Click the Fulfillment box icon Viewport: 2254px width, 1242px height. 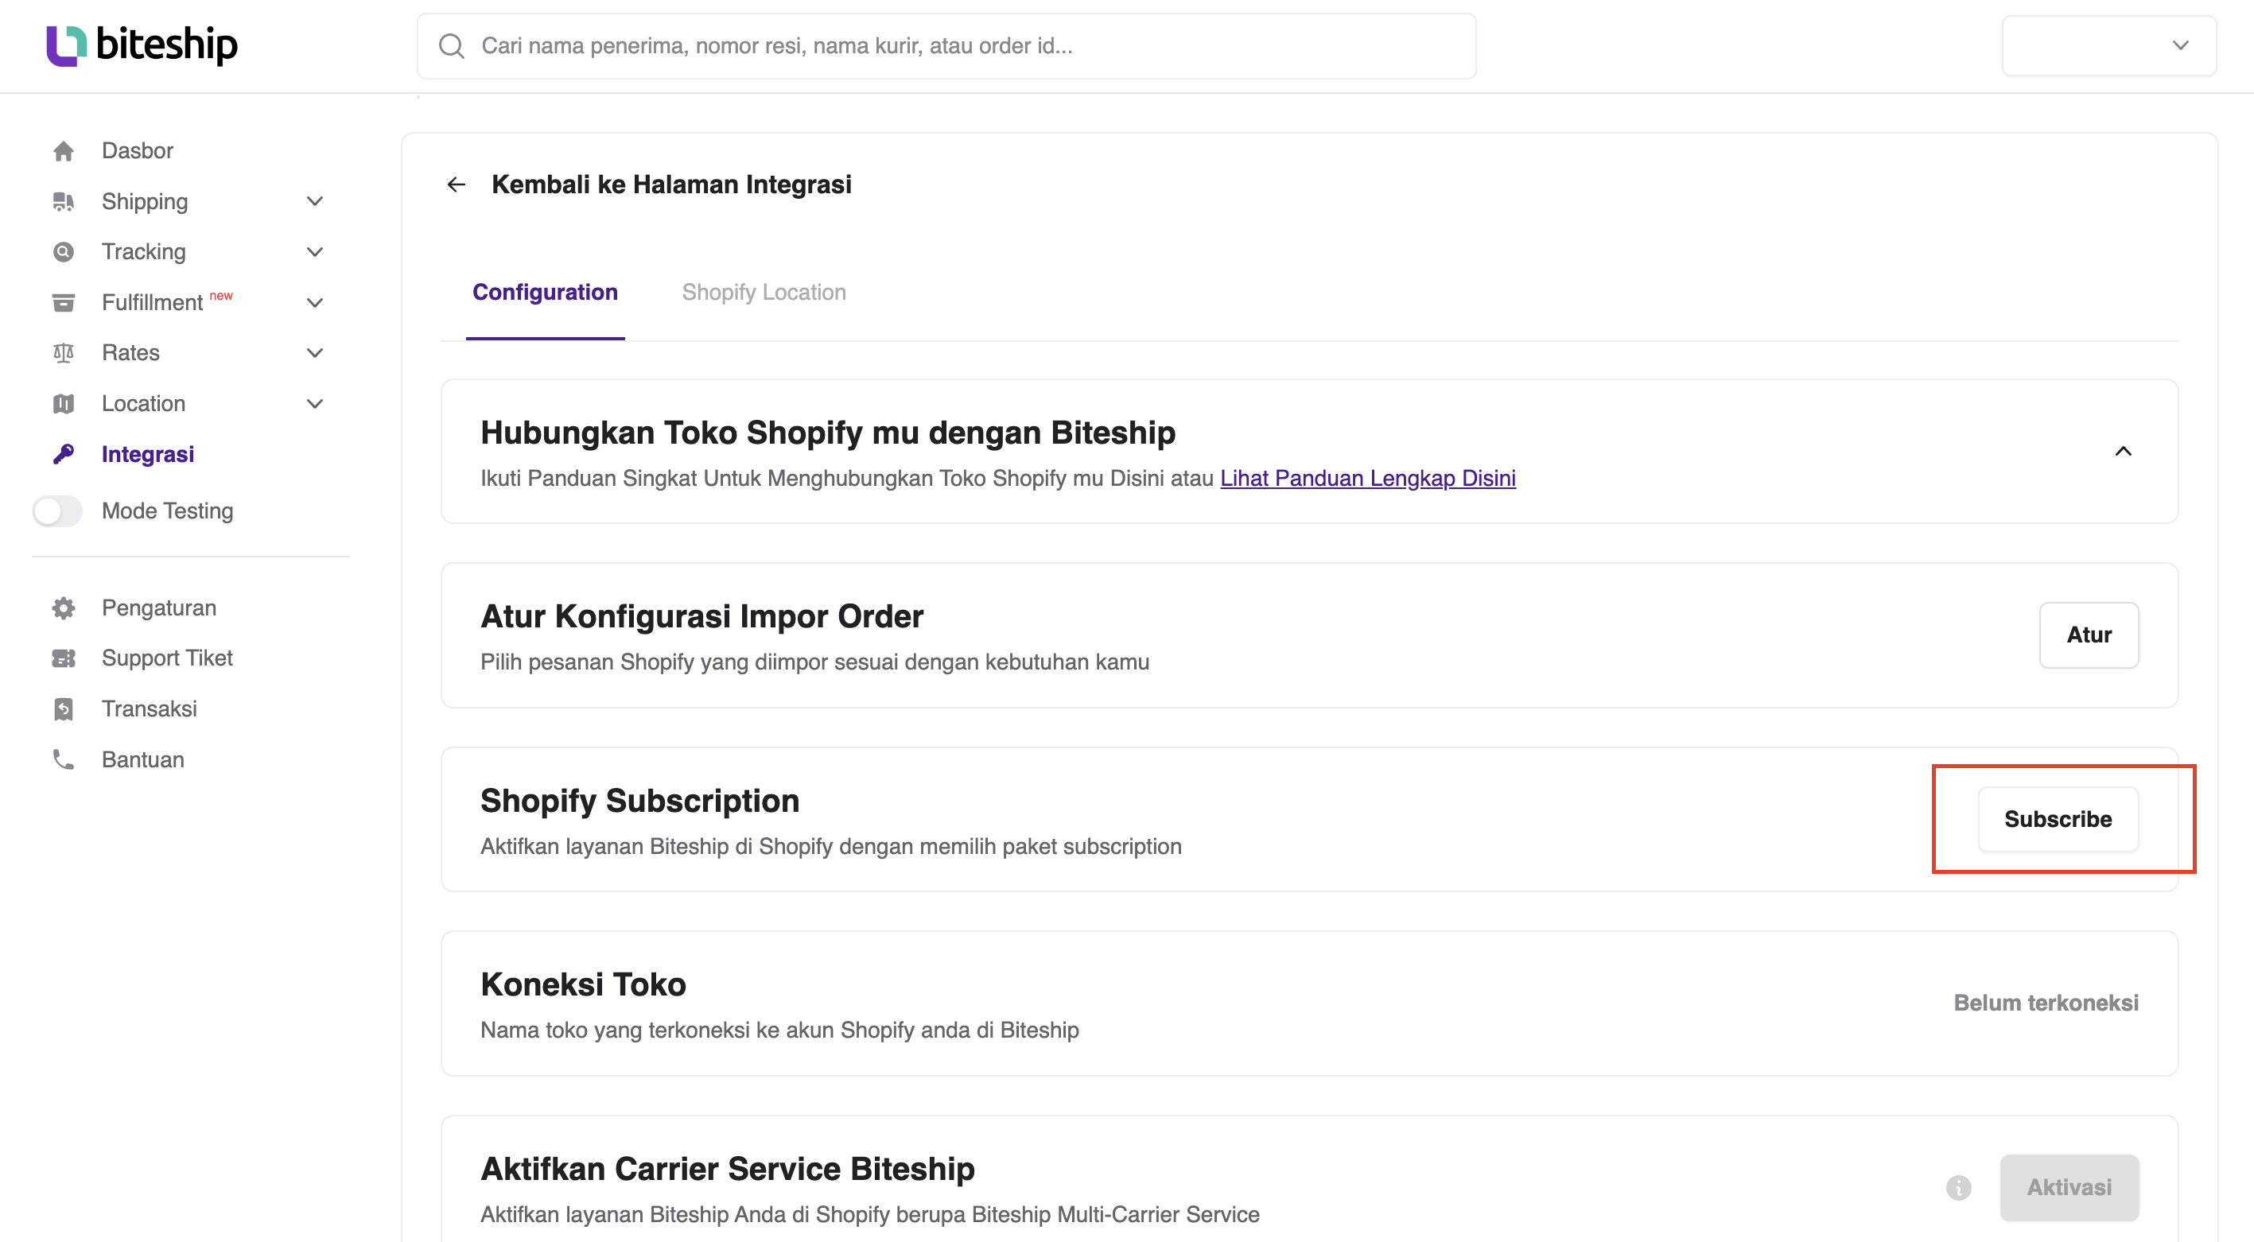tap(63, 303)
